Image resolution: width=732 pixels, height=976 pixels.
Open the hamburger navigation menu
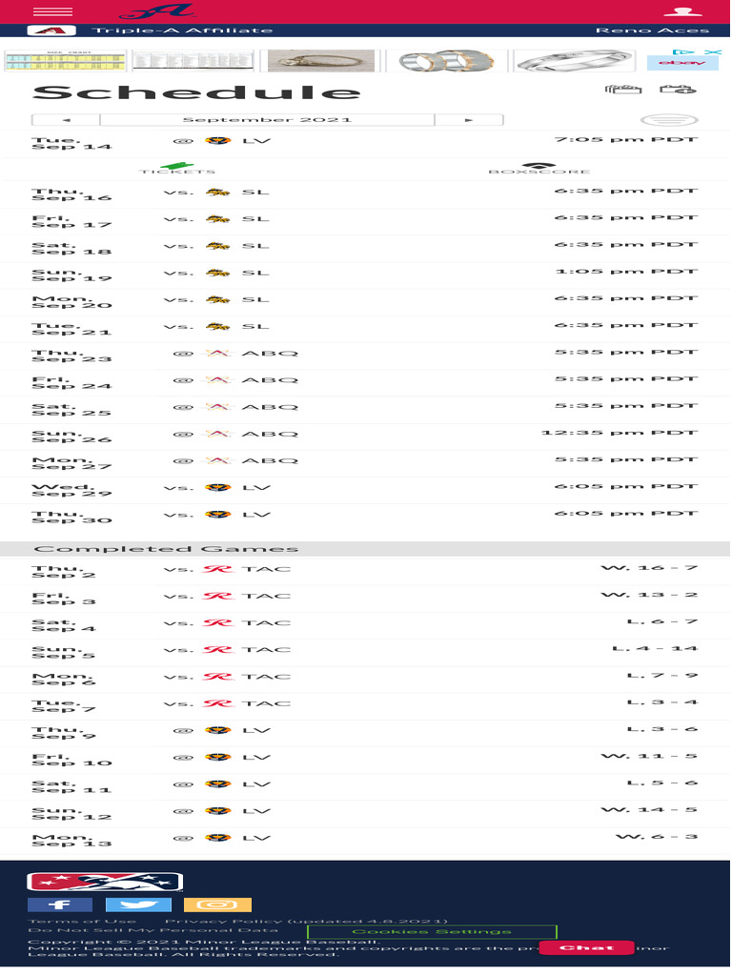52,11
